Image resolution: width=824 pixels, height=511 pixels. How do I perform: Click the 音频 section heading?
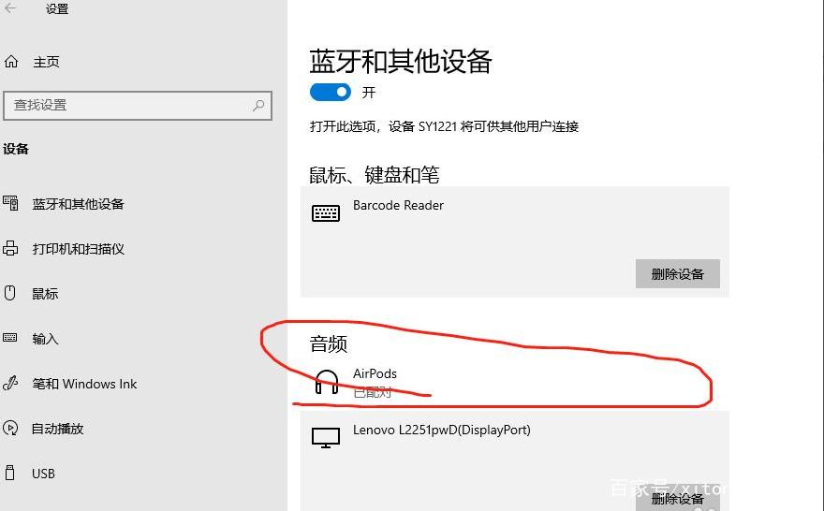pyautogui.click(x=329, y=344)
